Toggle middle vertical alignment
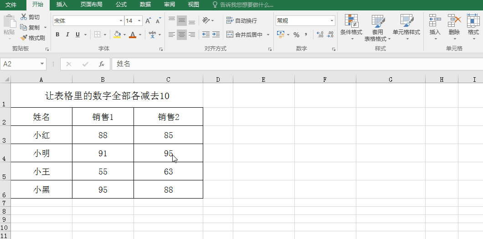Screen dimensions: 483x239 (x=182, y=20)
